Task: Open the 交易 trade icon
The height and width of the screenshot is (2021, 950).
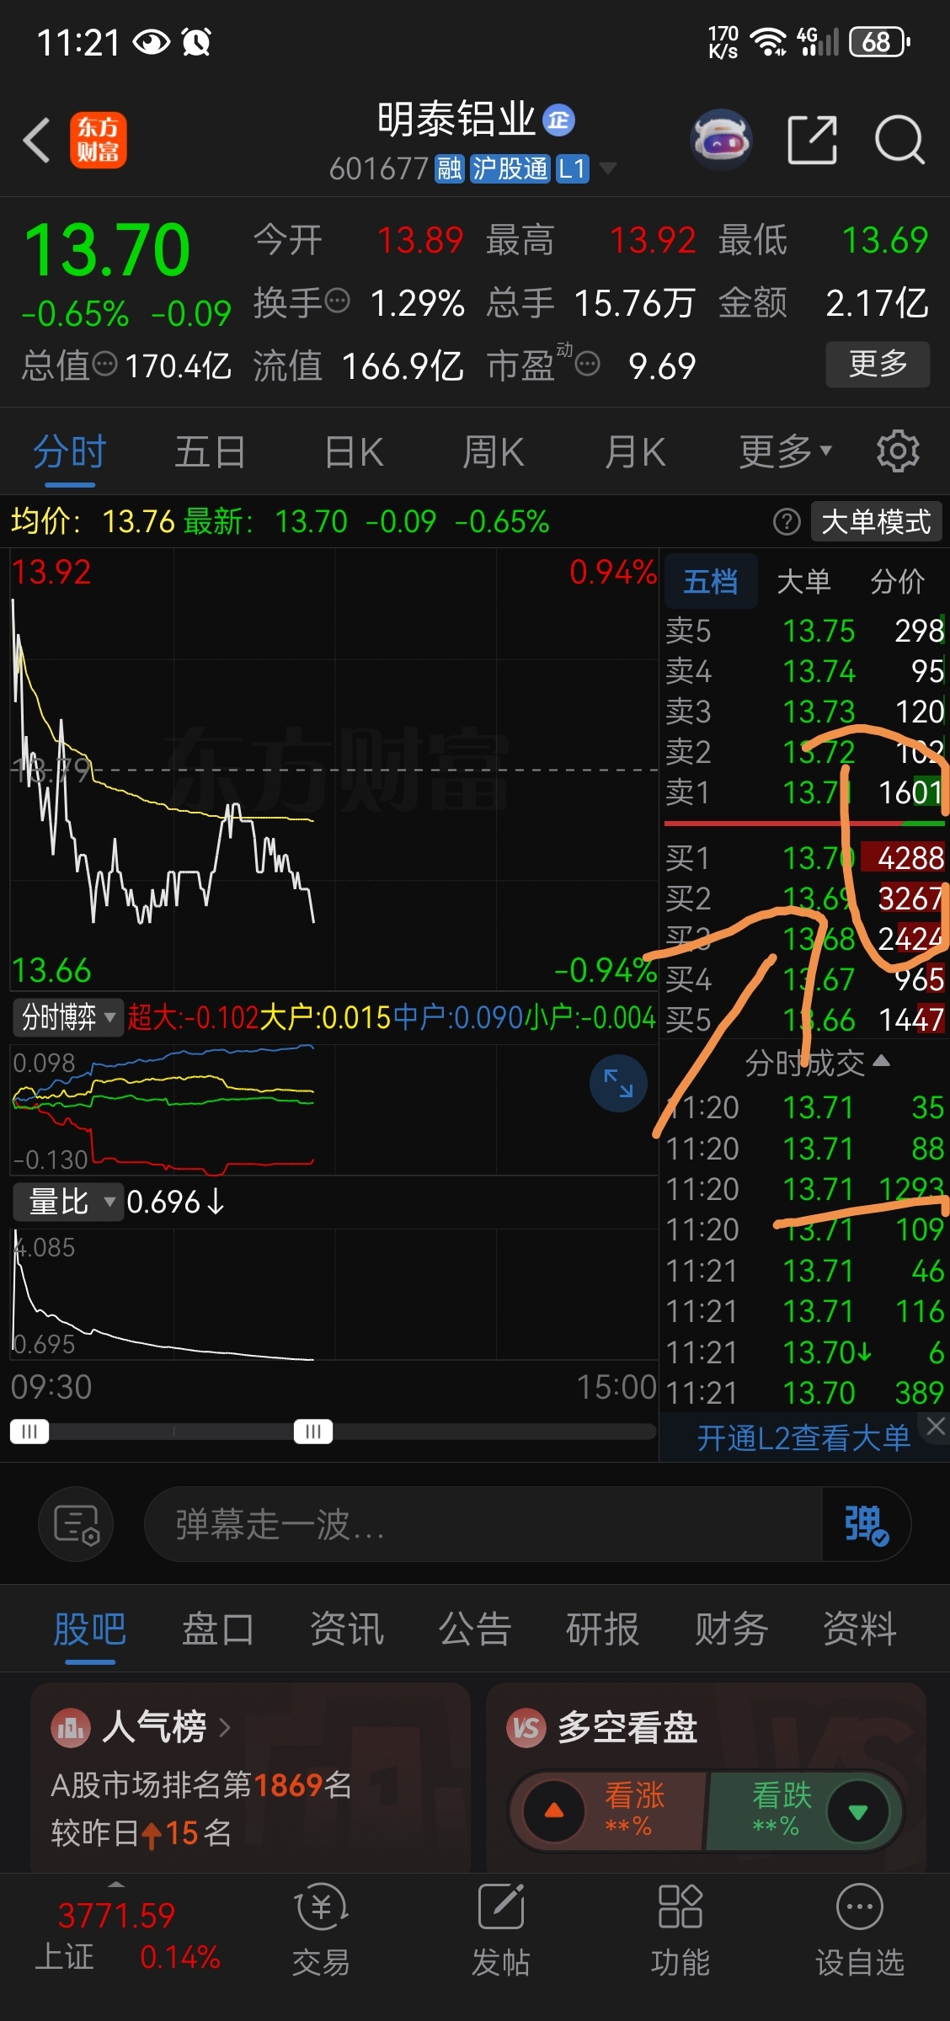Action: point(321,1930)
